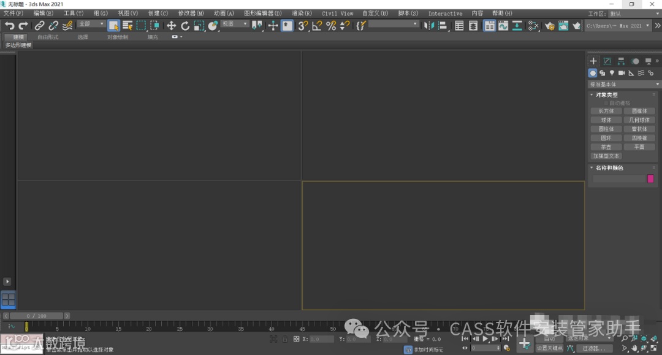Click the Unlink Selection icon

point(53,26)
